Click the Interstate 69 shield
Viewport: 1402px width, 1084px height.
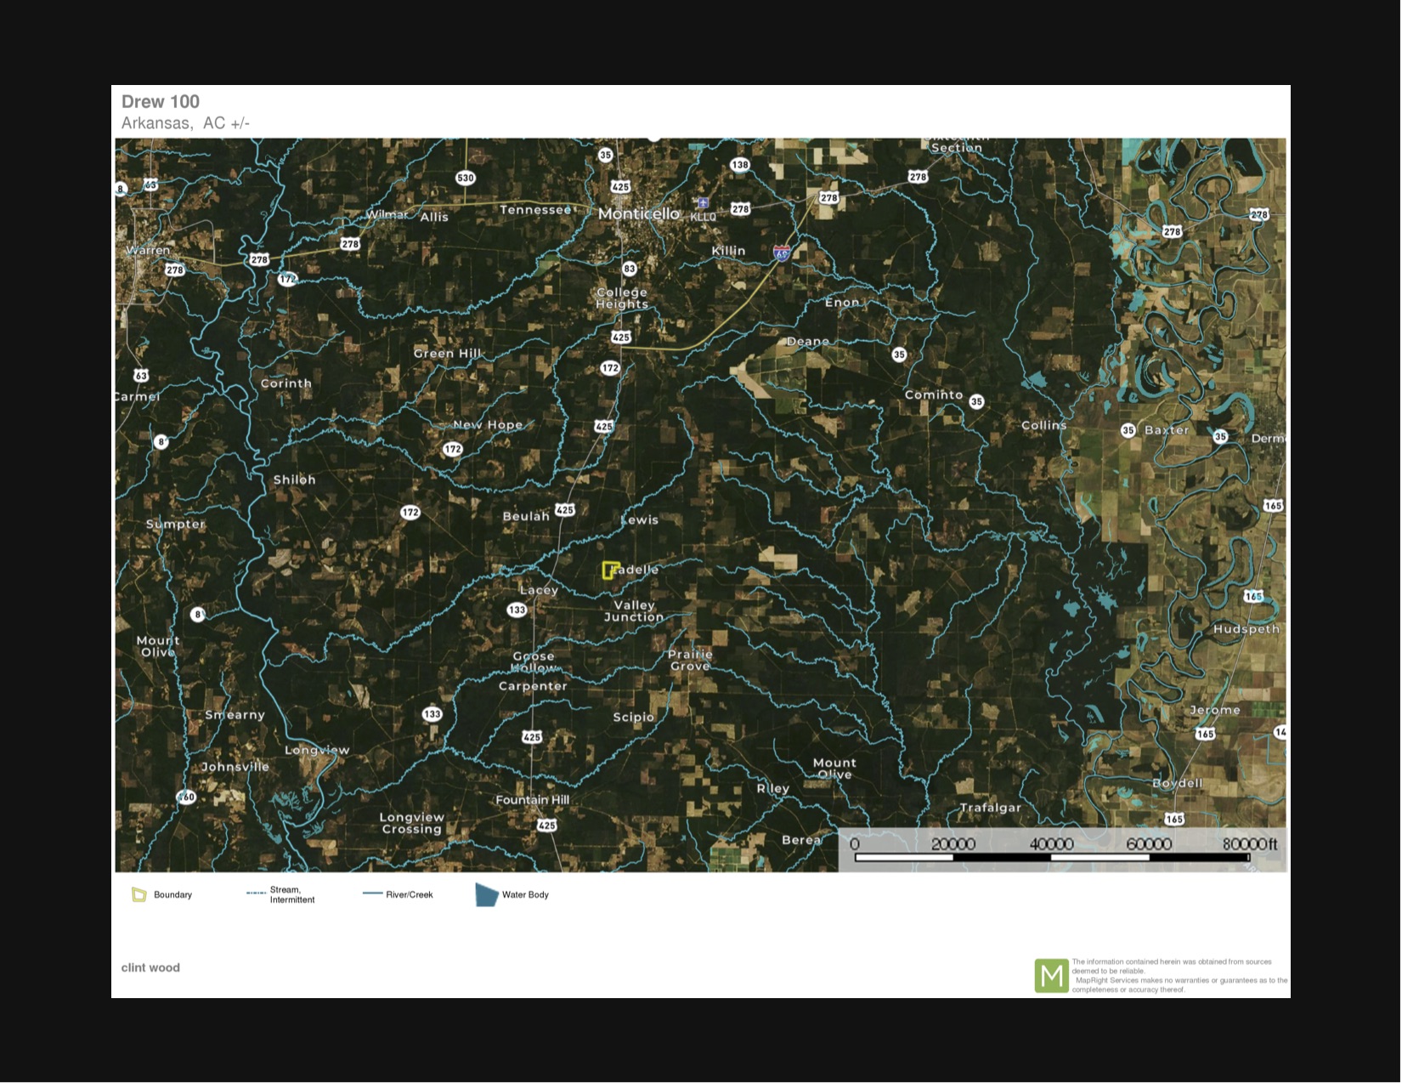pyautogui.click(x=781, y=253)
